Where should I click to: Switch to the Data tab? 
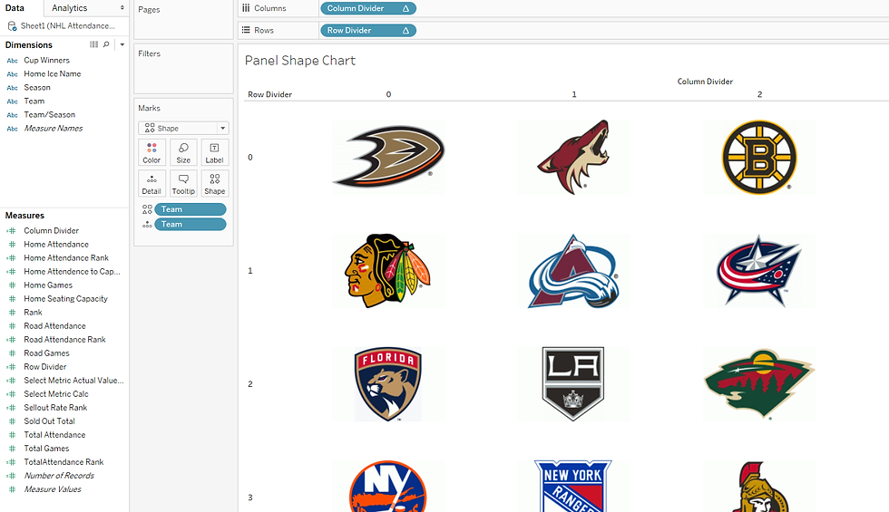tap(15, 8)
